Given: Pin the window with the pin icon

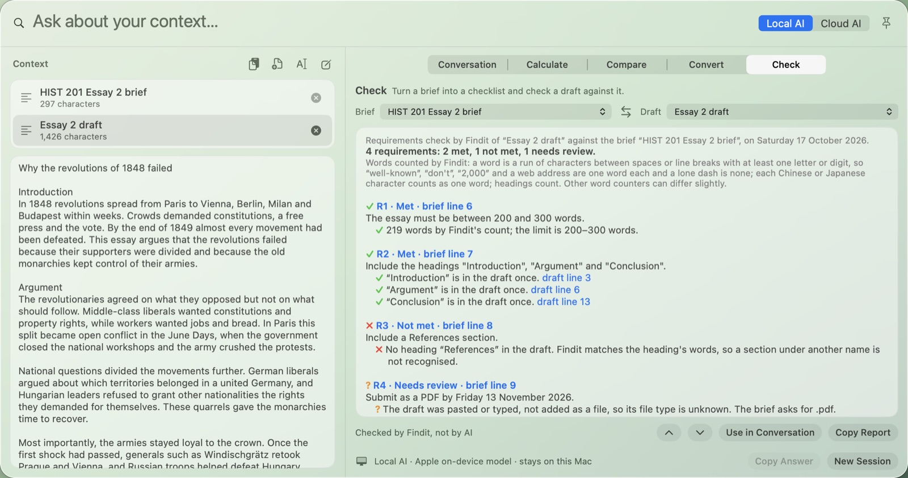Looking at the screenshot, I should click(886, 23).
